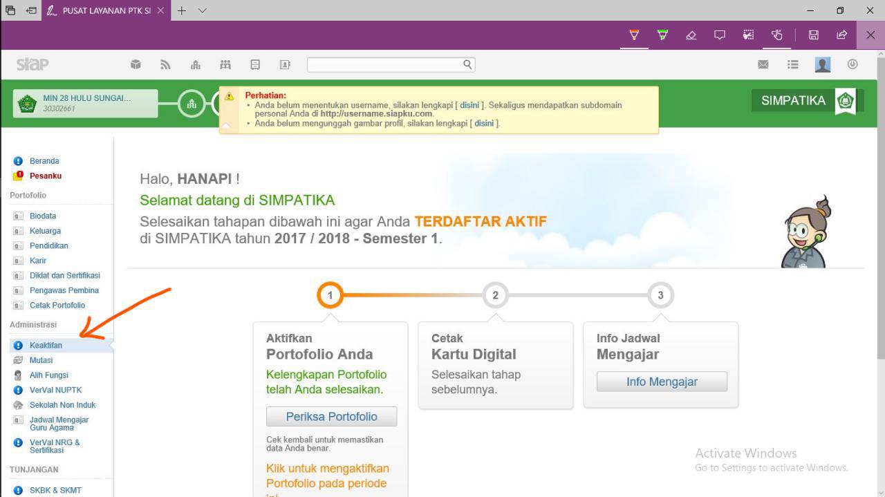Follow the 'disini' link to upload a profile picture
Viewport: 885px width, 497px height.
point(484,123)
